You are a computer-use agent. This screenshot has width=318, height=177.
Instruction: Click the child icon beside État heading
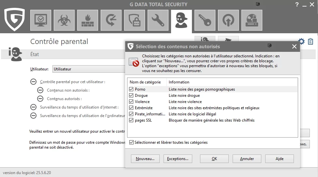coord(15,54)
